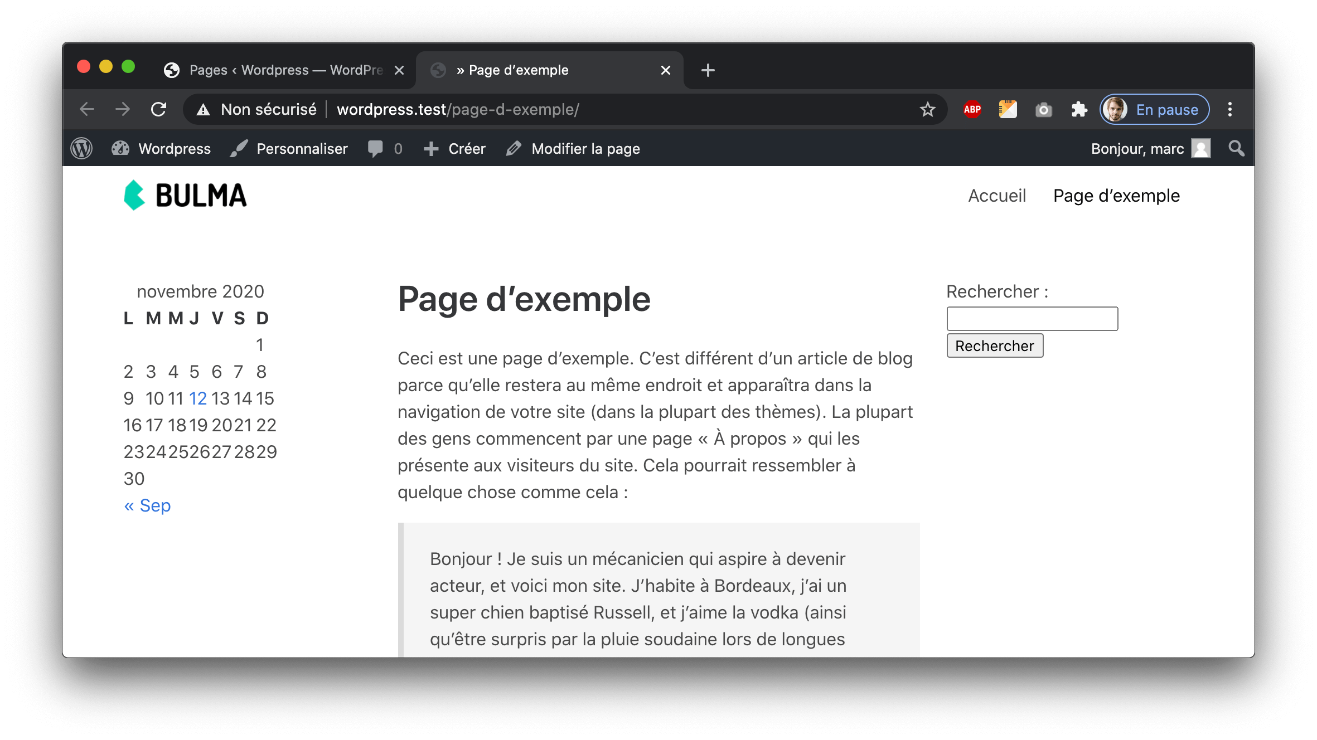Click the Rechercher search text field

[x=1032, y=319]
